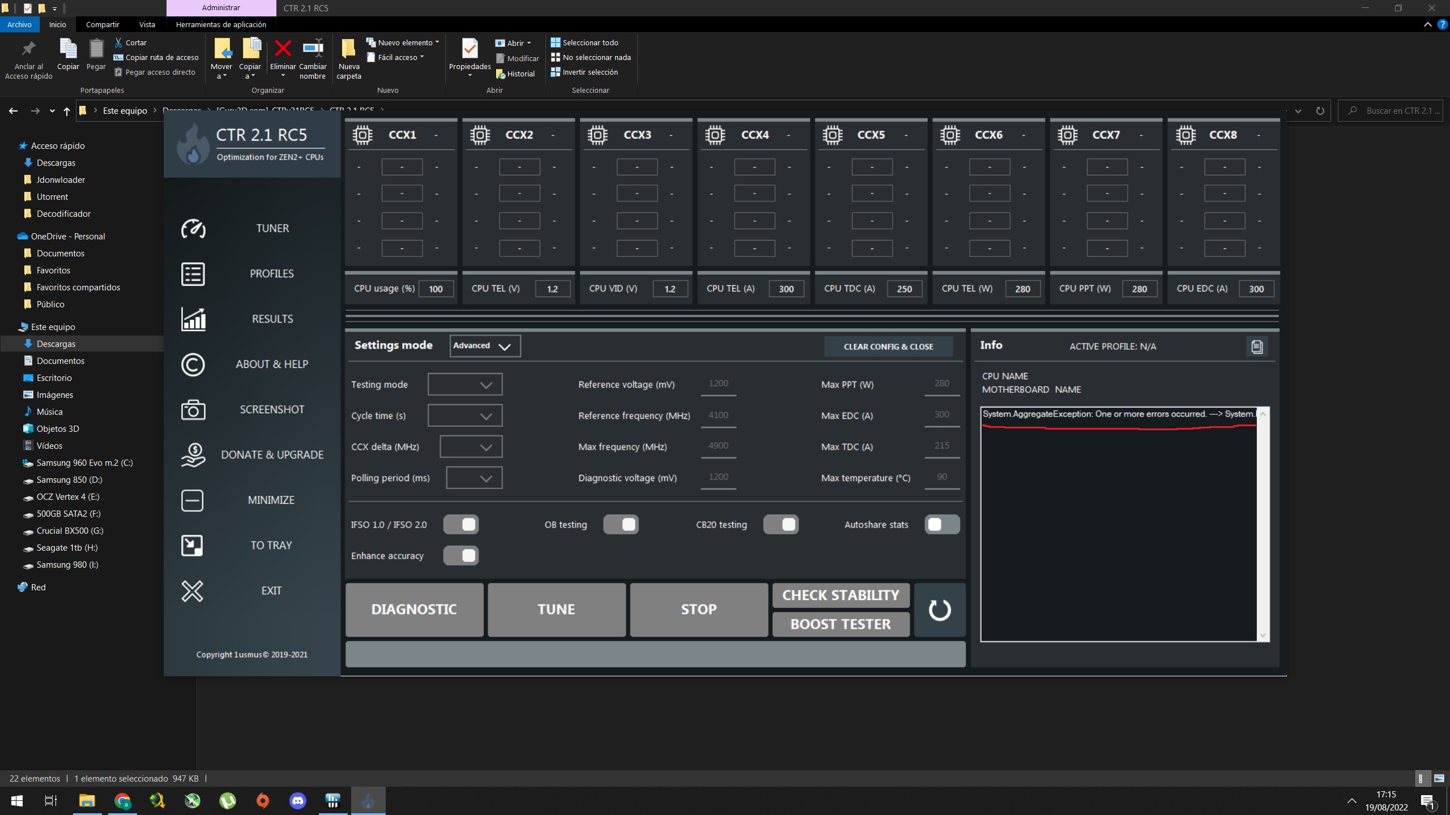Viewport: 1450px width, 815px height.
Task: Click the Nueva carpeta icon
Action: point(348,49)
